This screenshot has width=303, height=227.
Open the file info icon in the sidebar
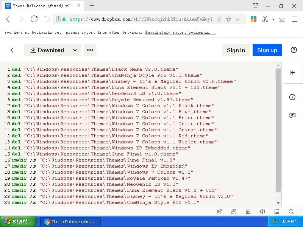(292, 97)
